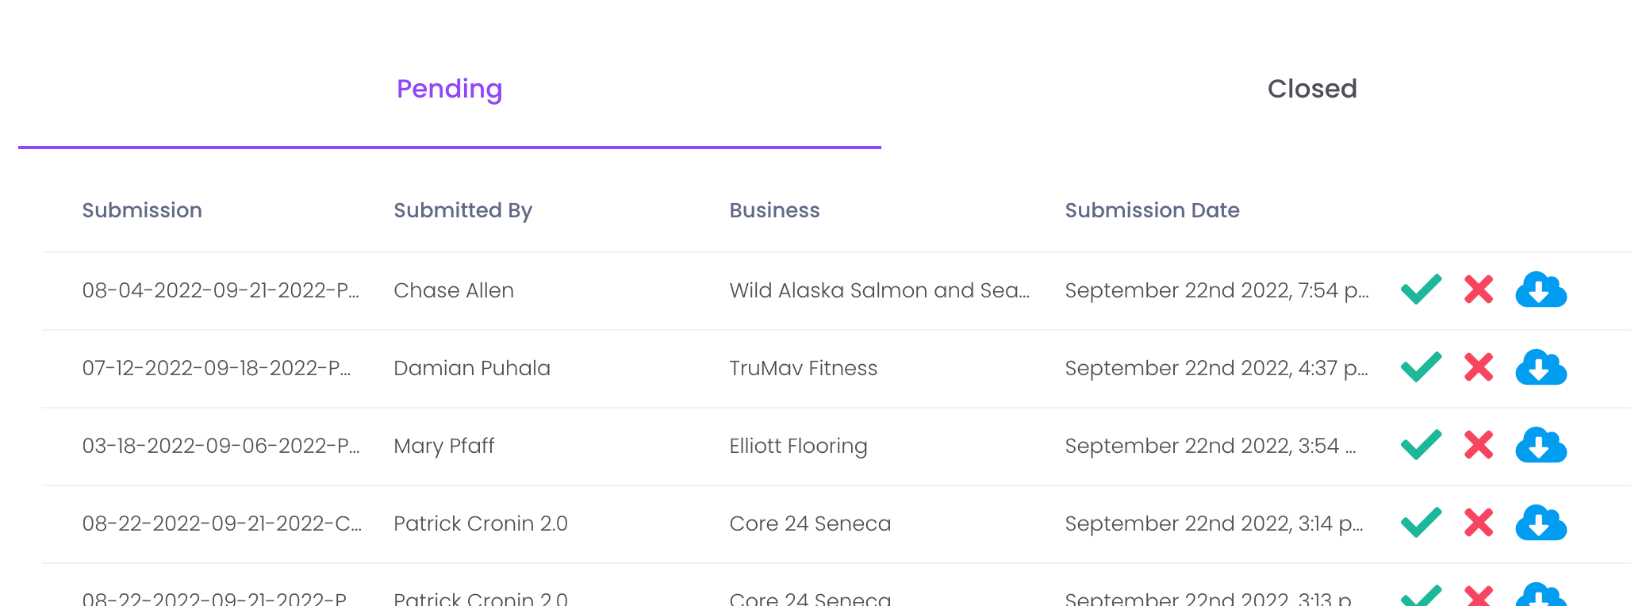This screenshot has width=1631, height=606.
Task: Download Elliott Flooring submission file
Action: (x=1541, y=445)
